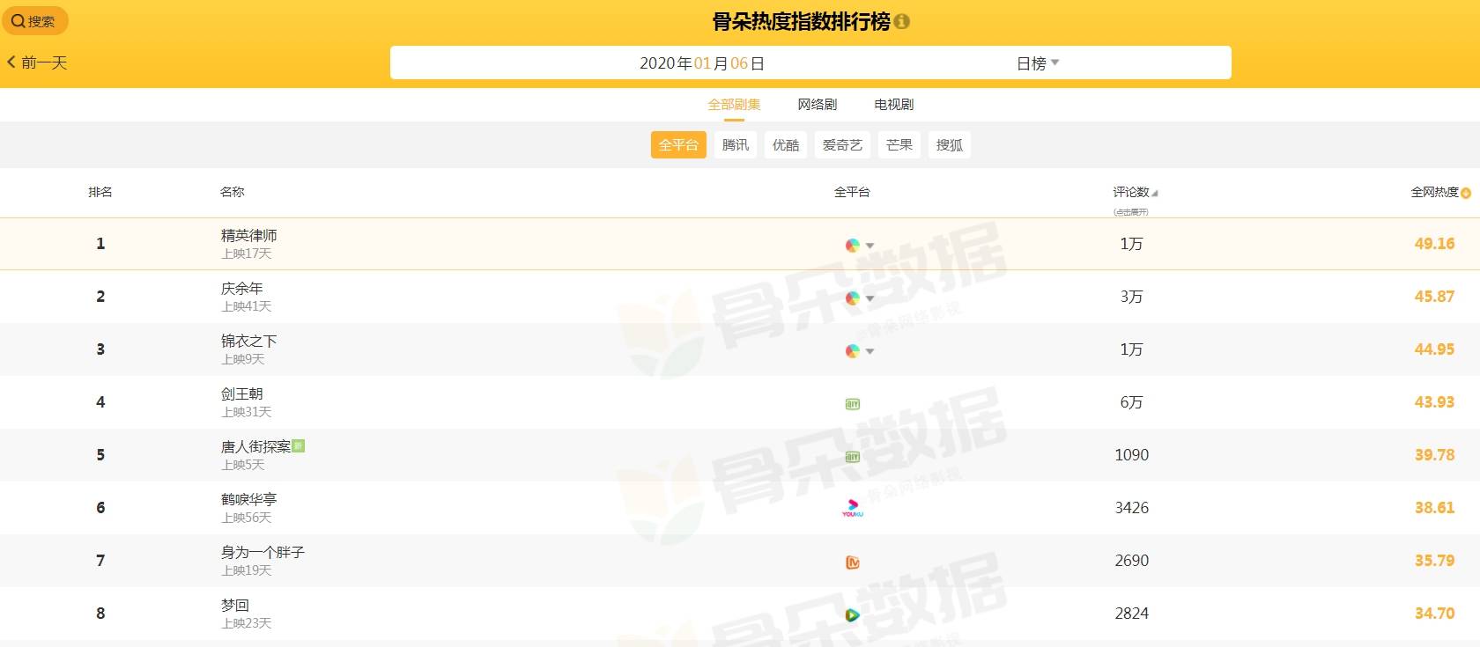Open the show titled 鹤唳华亭
Image resolution: width=1480 pixels, height=647 pixels.
coord(248,499)
